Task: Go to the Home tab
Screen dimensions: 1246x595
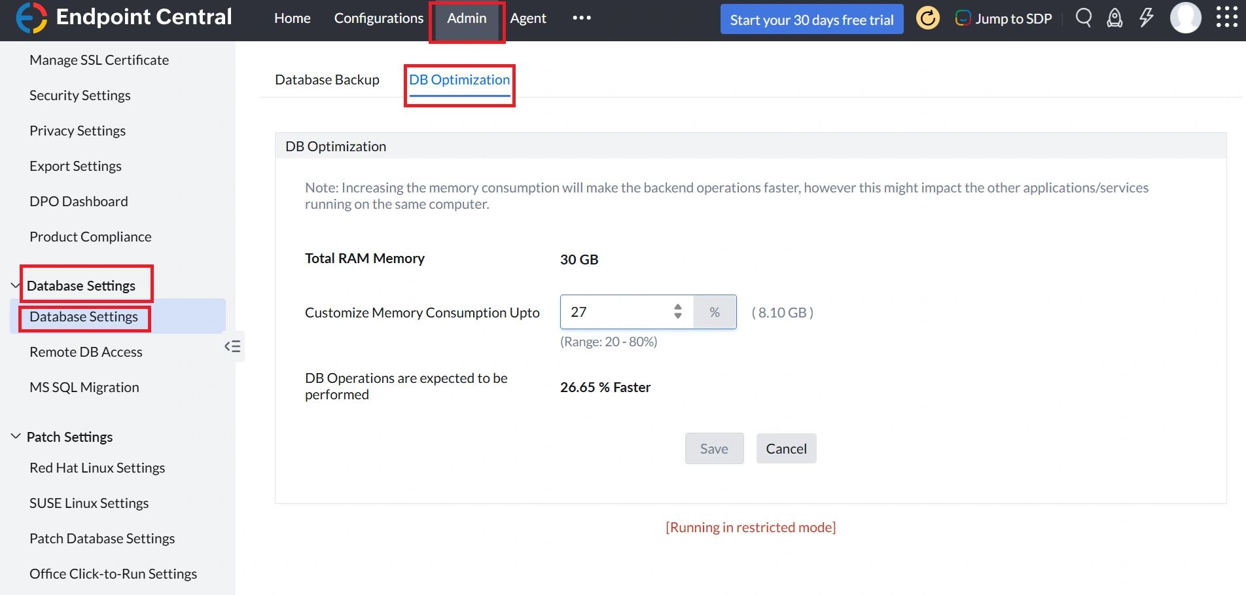Action: (x=293, y=18)
